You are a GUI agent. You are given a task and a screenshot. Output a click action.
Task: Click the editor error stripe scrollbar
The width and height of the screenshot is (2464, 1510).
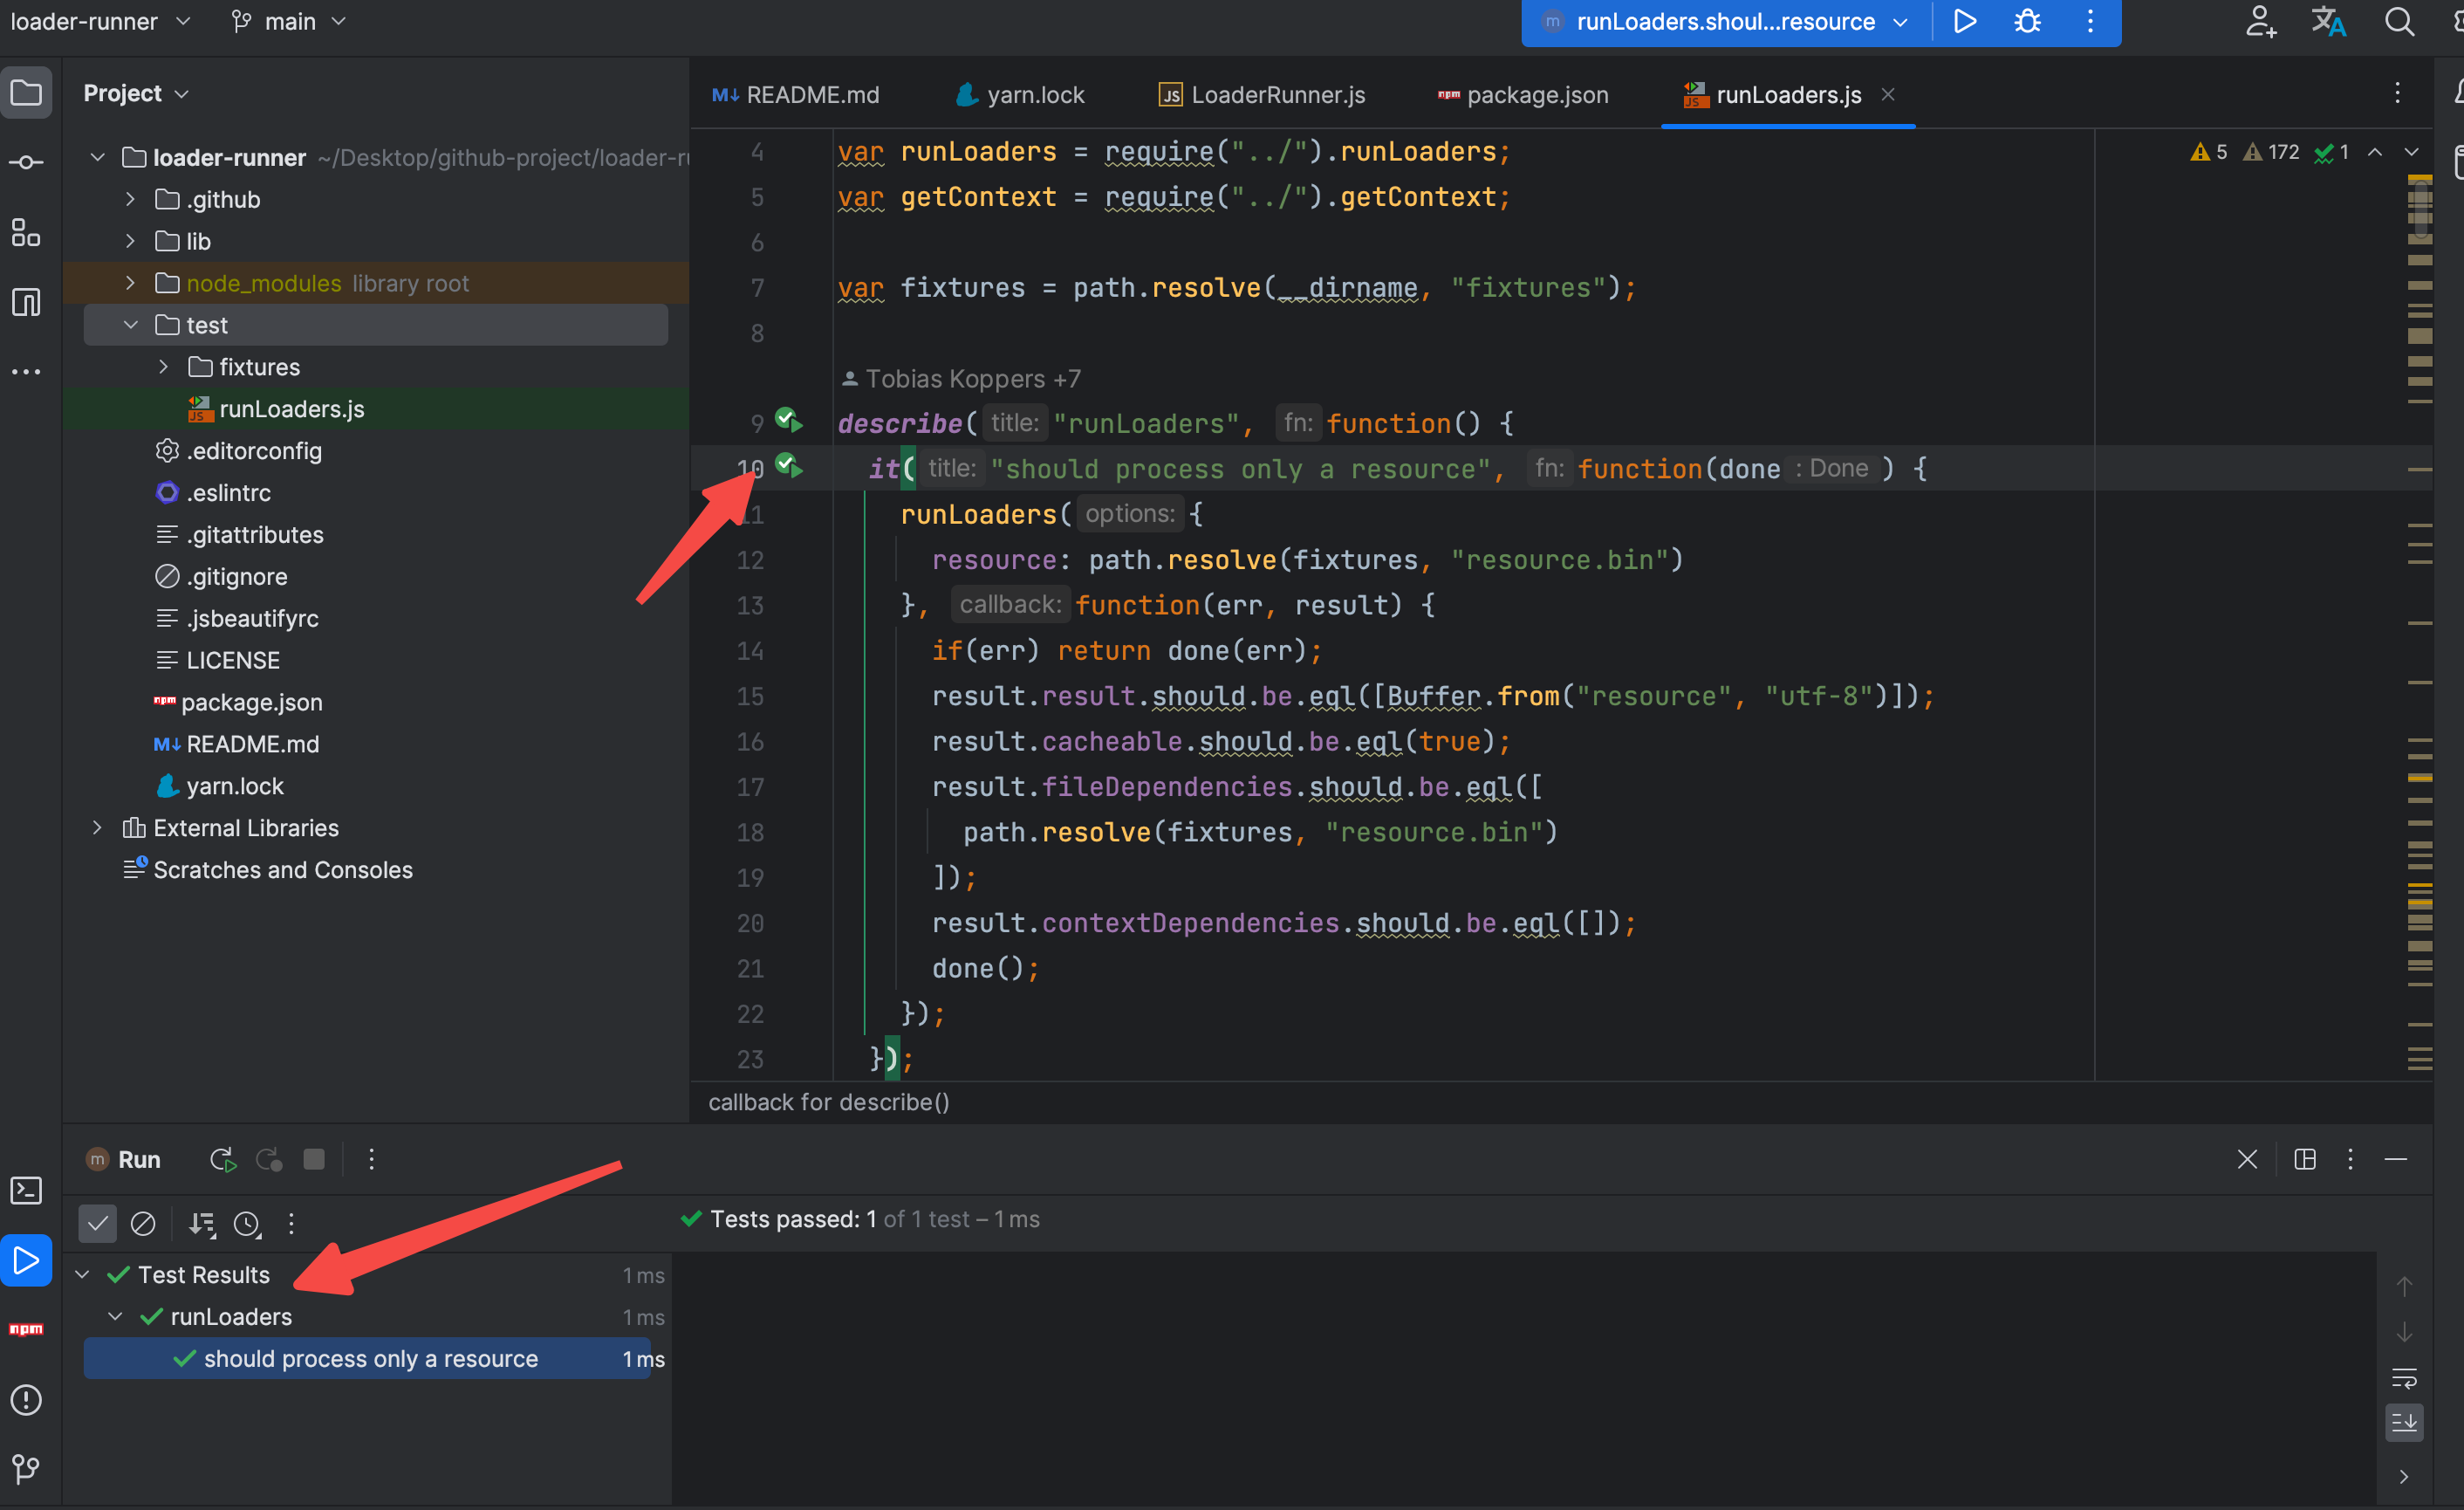2419,601
